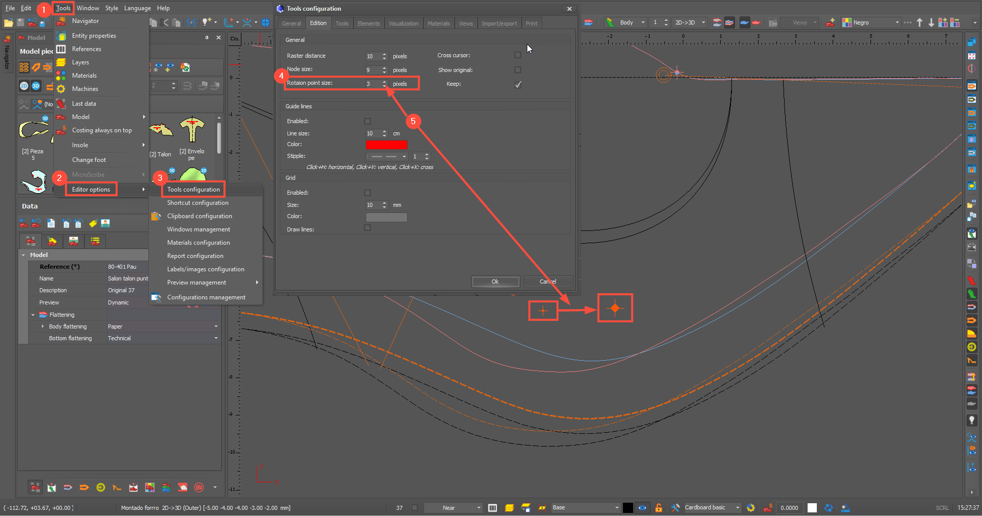982x516 pixels.
Task: Uncheck the Keep checkbox
Action: tap(518, 84)
